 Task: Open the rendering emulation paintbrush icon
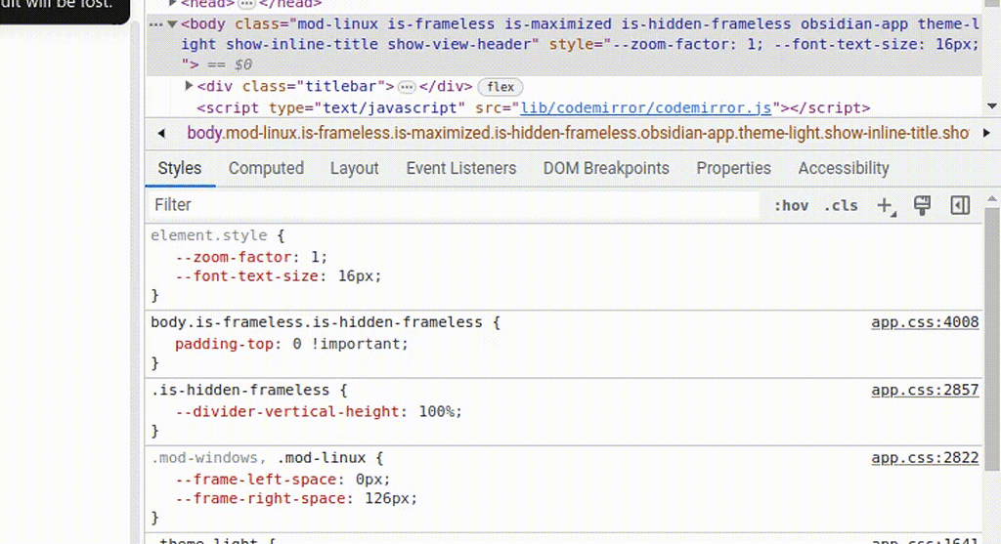pos(923,205)
